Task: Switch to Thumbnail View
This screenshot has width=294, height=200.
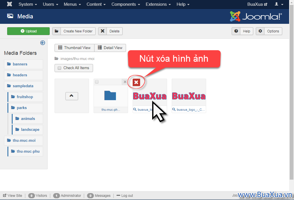Action: click(74, 48)
